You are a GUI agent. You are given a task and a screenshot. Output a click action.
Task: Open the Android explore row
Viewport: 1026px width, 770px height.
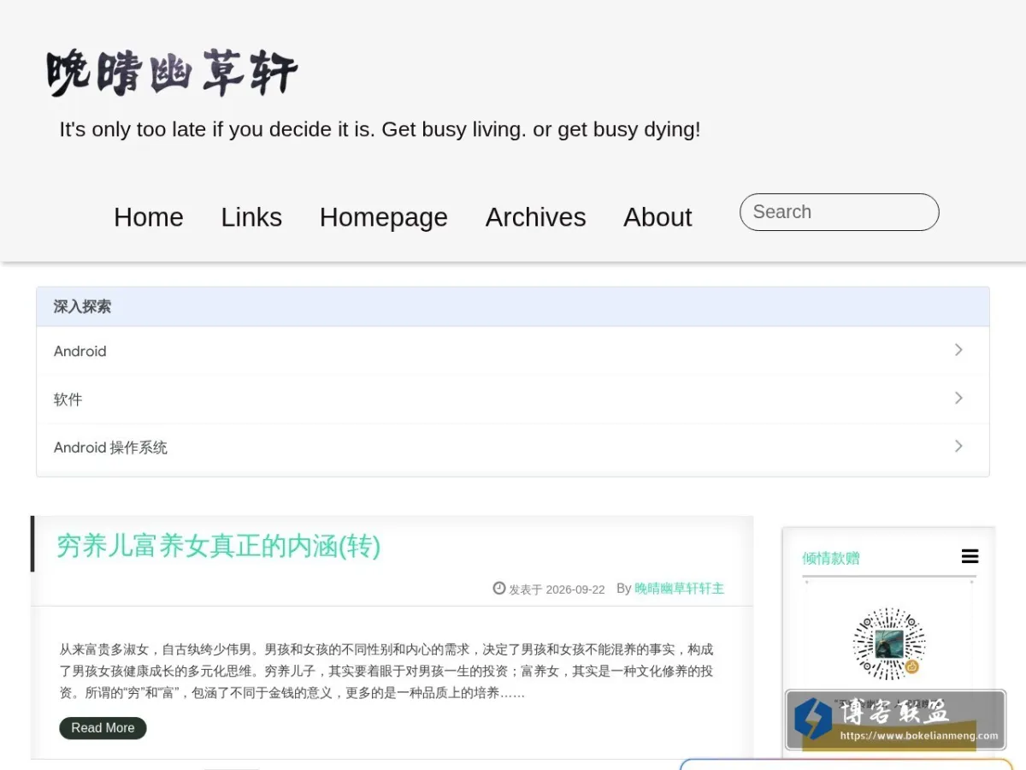(513, 351)
